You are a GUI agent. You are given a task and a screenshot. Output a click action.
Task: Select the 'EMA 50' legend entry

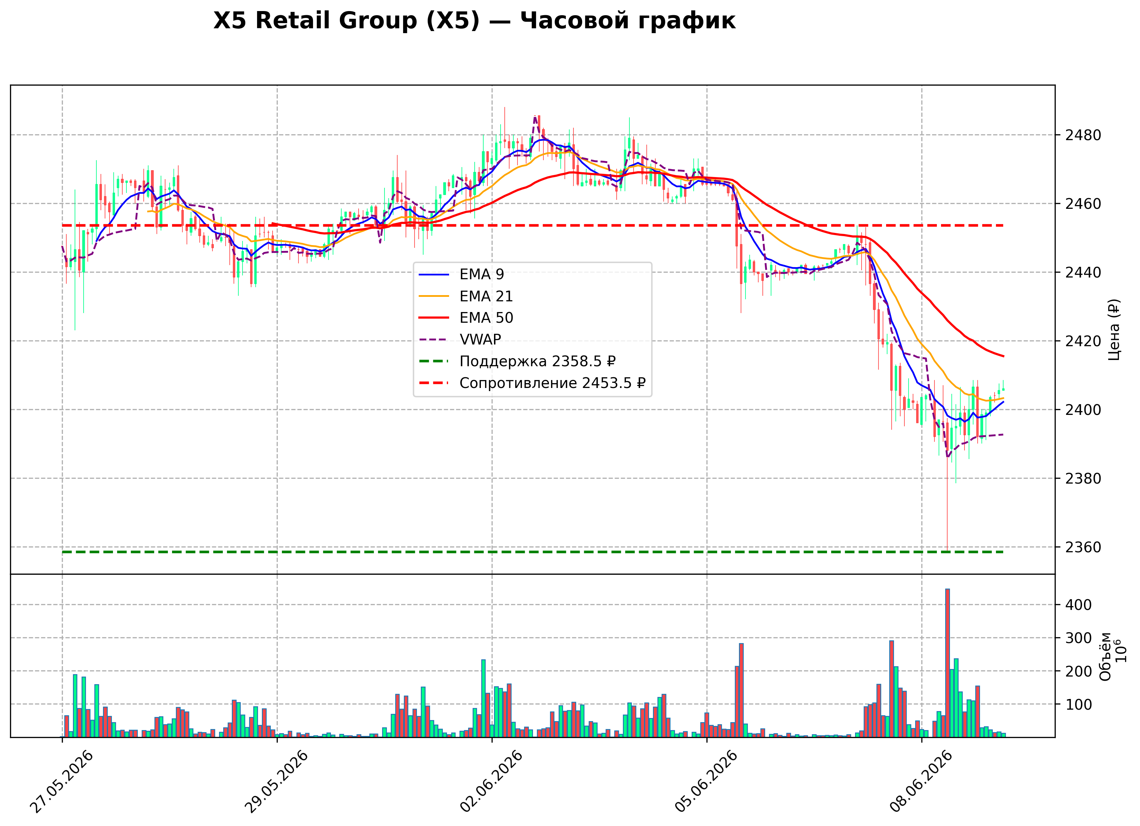pos(465,318)
